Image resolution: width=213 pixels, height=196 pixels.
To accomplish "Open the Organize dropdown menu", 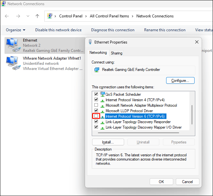I will point(16,30).
